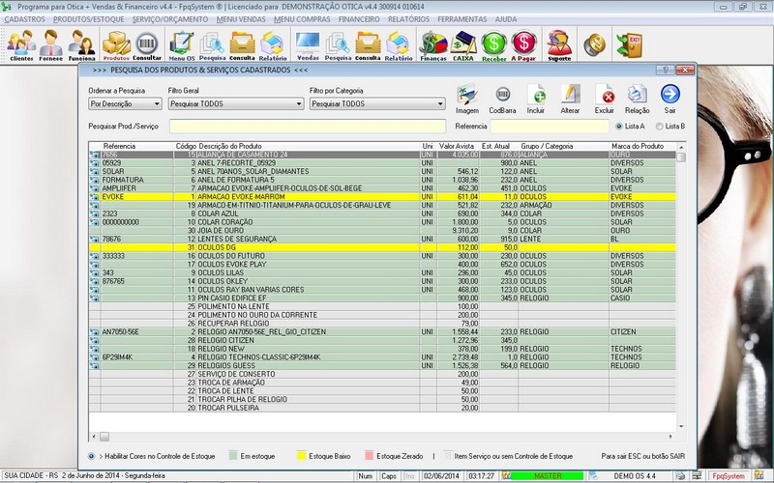Click the Produtos toolbar icon
This screenshot has height=483, width=774.
click(116, 44)
